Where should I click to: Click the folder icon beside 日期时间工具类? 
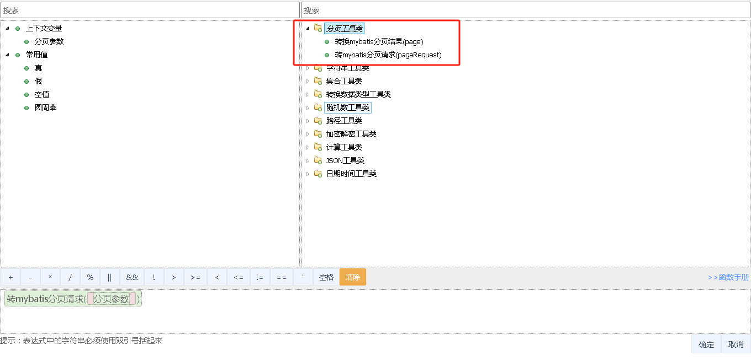coord(318,174)
